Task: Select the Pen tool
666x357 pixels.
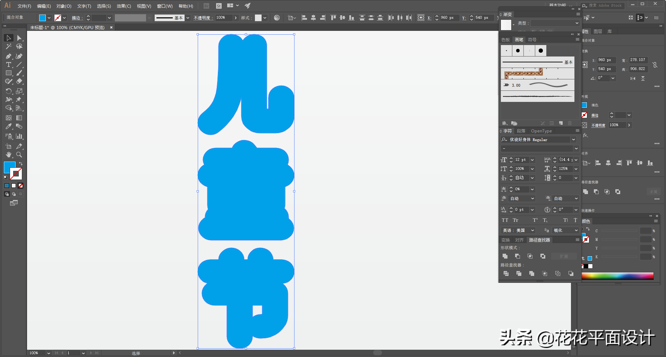Action: click(x=9, y=56)
